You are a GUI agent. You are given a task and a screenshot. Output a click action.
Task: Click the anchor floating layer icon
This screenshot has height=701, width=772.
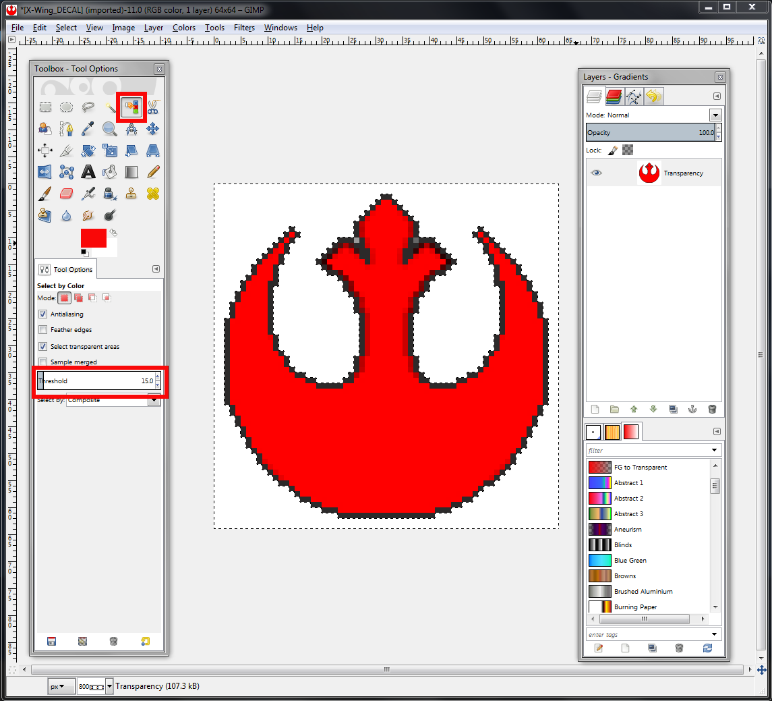click(x=692, y=410)
